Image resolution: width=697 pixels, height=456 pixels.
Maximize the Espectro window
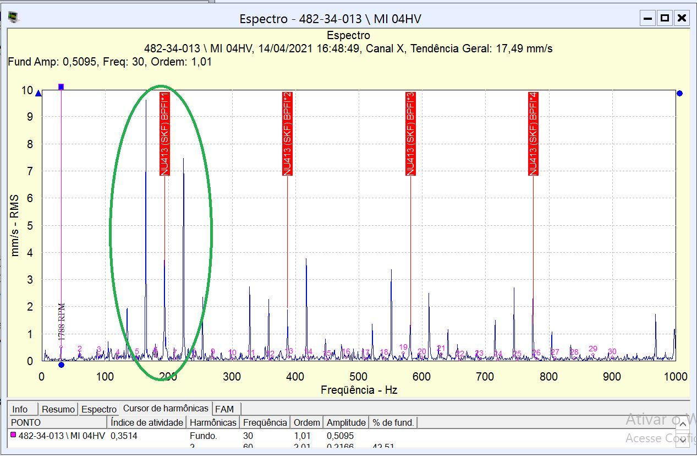pos(665,18)
